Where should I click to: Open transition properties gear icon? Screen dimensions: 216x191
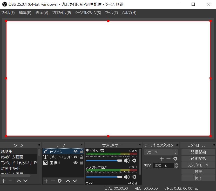click(x=175, y=159)
